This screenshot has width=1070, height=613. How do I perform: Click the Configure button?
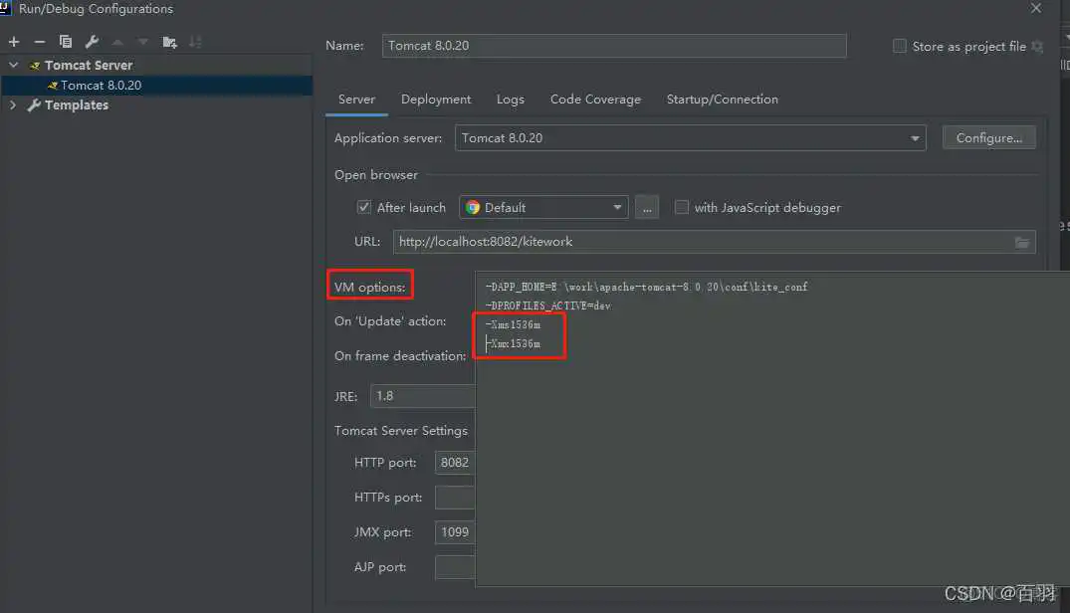click(x=988, y=137)
